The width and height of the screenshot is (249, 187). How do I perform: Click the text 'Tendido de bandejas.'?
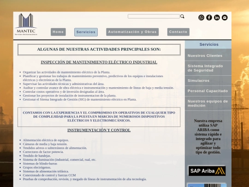37,156
